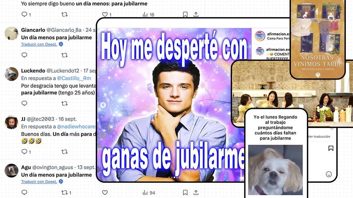Screen dimensions: 353x198
Task: Open afirmacion.es username above 'COMENT' text
Action: click(x=278, y=49)
